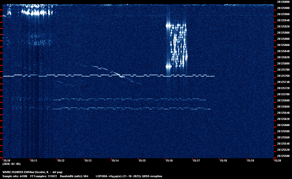Click the 15:10 time axis label
The height and width of the screenshot is (179, 292).
pyautogui.click(x=7, y=161)
